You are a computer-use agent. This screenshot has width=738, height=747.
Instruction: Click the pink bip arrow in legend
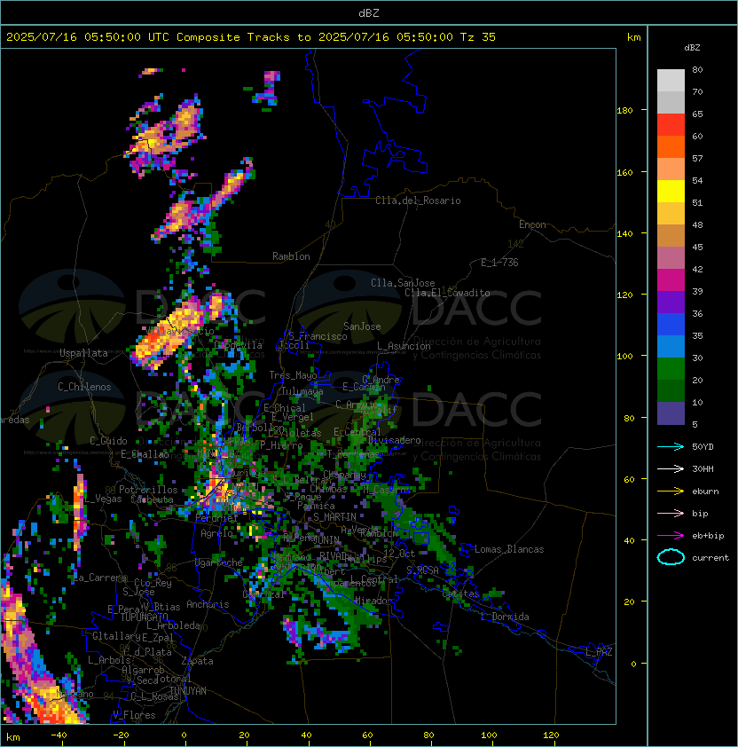click(671, 513)
